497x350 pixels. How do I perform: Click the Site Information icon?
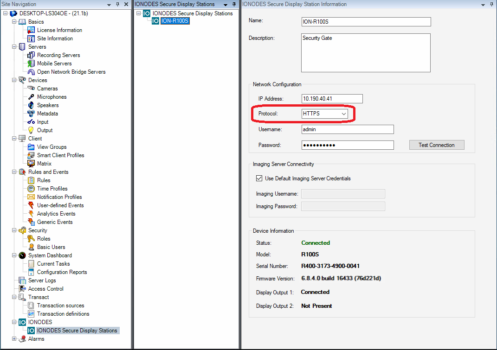click(x=31, y=38)
